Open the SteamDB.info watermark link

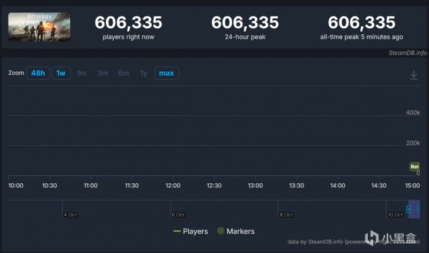tap(408, 53)
